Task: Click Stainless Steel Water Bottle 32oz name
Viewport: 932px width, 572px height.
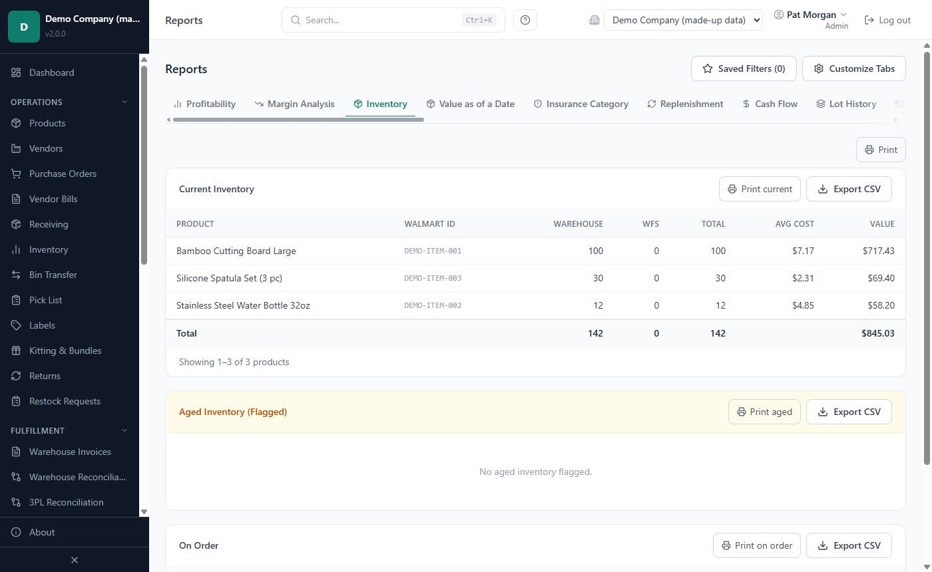Action: point(243,305)
